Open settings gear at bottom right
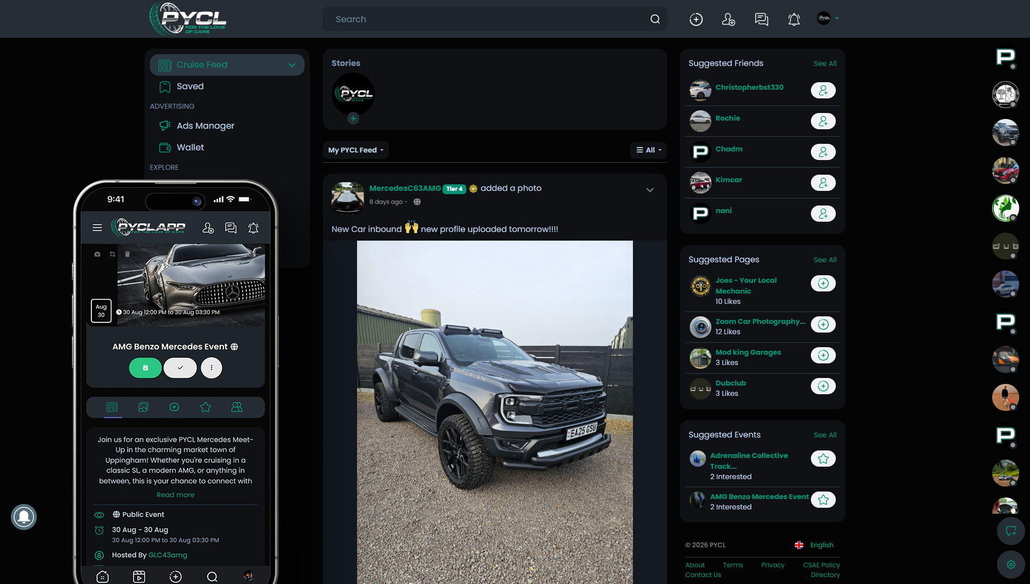Viewport: 1030px width, 584px height. pyautogui.click(x=1011, y=565)
